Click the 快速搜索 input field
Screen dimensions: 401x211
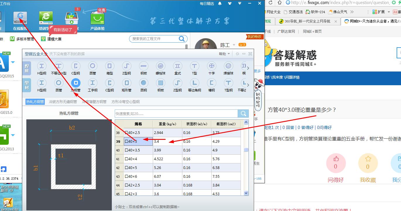tap(176, 114)
